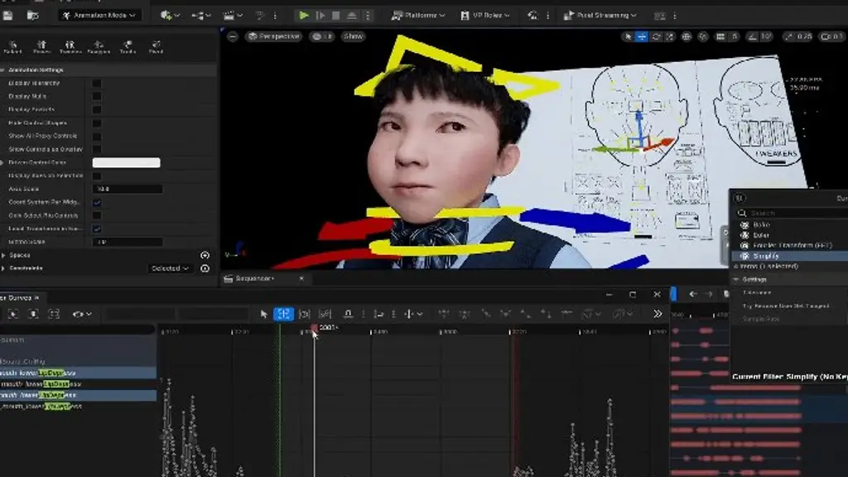Click the Perspective view button
The height and width of the screenshot is (477, 848).
point(273,36)
